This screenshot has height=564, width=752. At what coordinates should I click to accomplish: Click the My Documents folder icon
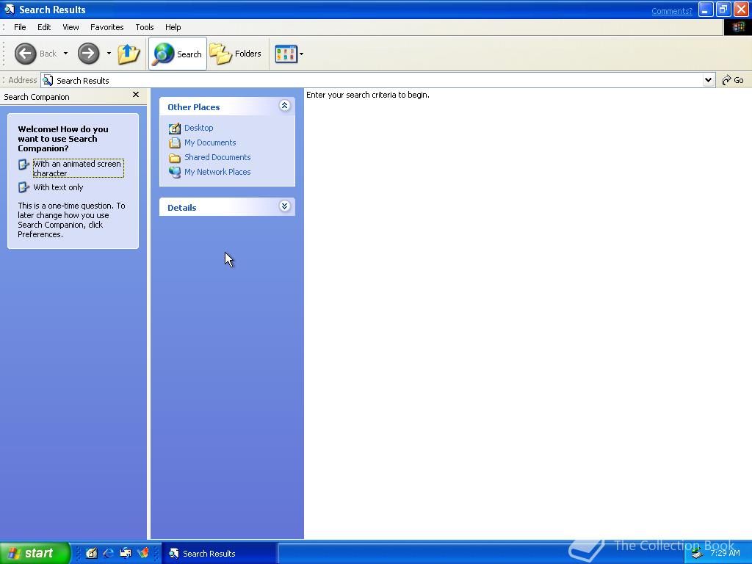(175, 143)
